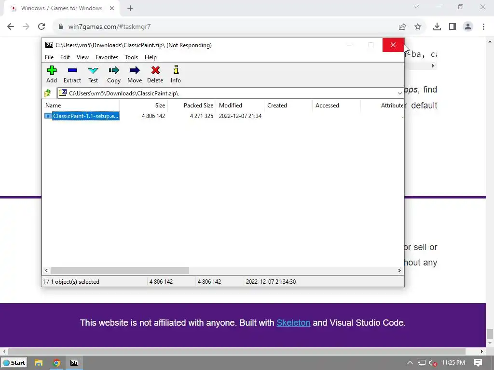
Task: Open File Explorer from taskbar
Action: (39, 363)
